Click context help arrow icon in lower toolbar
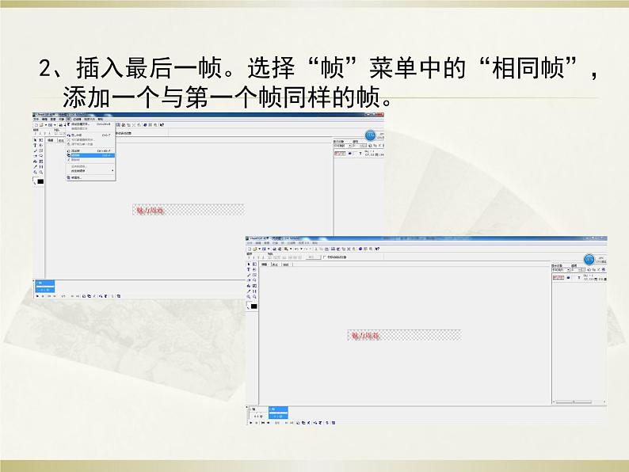Image resolution: width=629 pixels, height=472 pixels. (x=377, y=249)
